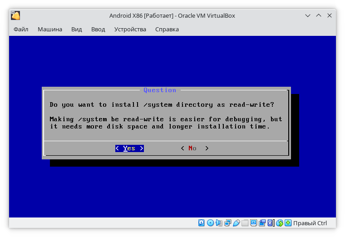Viewport: 345px width, 237px height.
Task: Click the Правый Ctrl host key label
Action: [310, 223]
